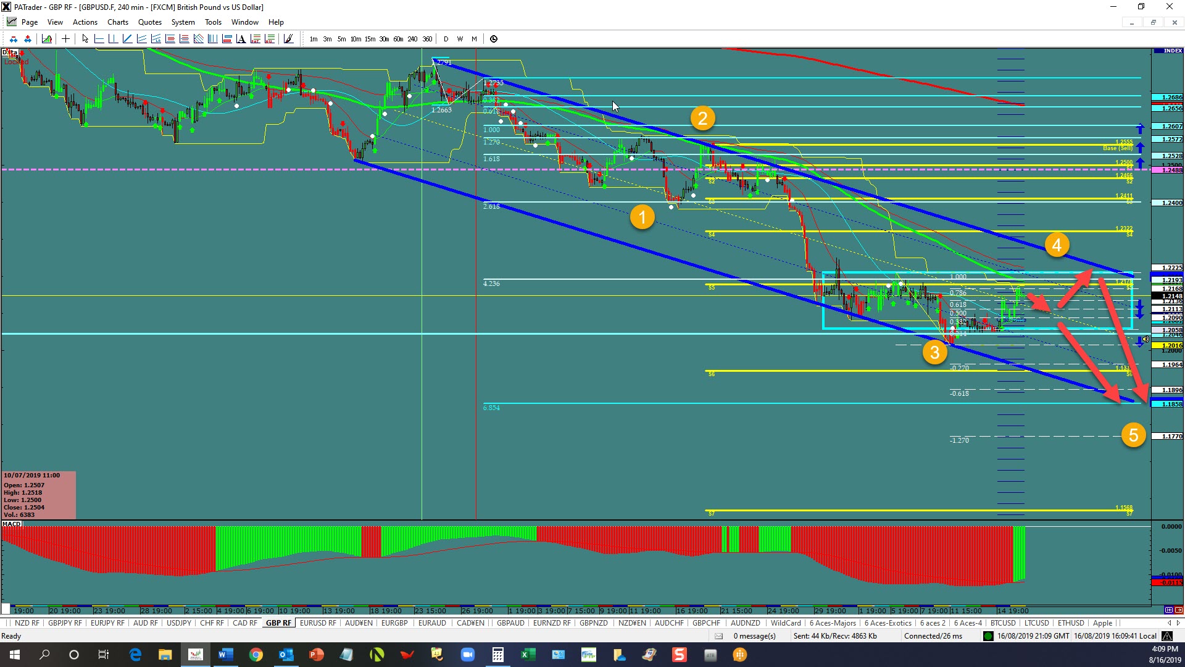Open Zoom from the taskbar

point(468,655)
